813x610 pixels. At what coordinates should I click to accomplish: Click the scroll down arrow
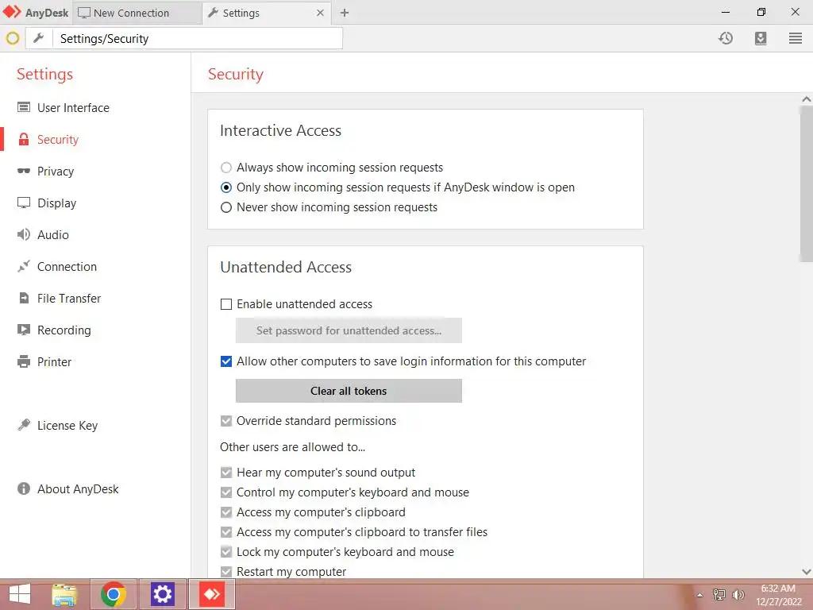click(807, 572)
